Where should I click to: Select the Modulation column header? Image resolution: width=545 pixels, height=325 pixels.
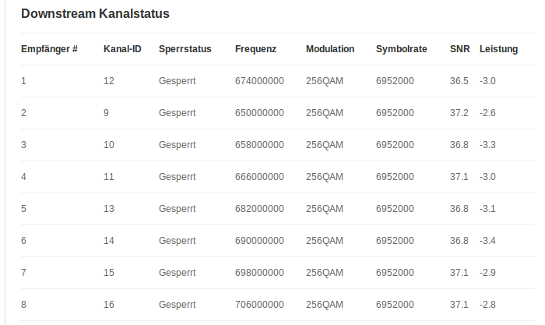coord(330,49)
